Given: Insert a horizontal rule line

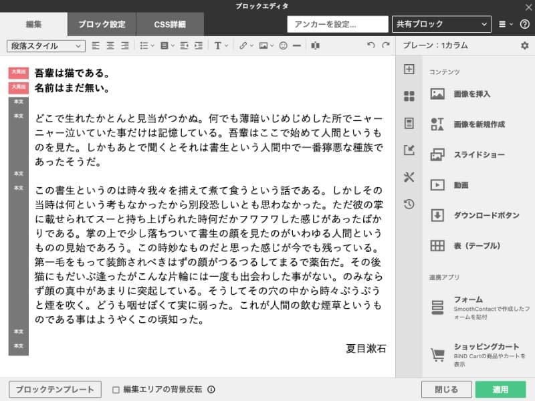Looking at the screenshot, I should pyautogui.click(x=297, y=45).
